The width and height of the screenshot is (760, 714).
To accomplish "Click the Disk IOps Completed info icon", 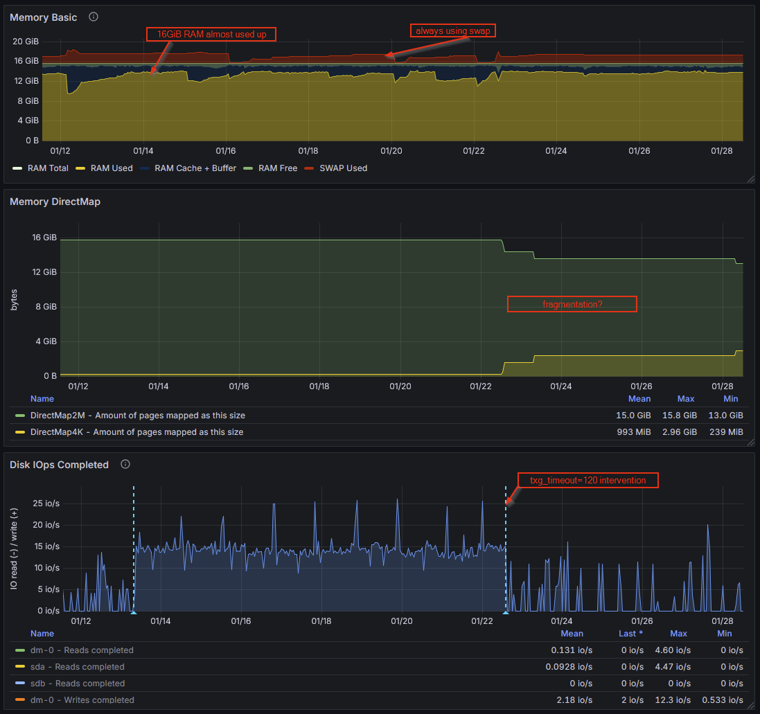I will pos(125,464).
